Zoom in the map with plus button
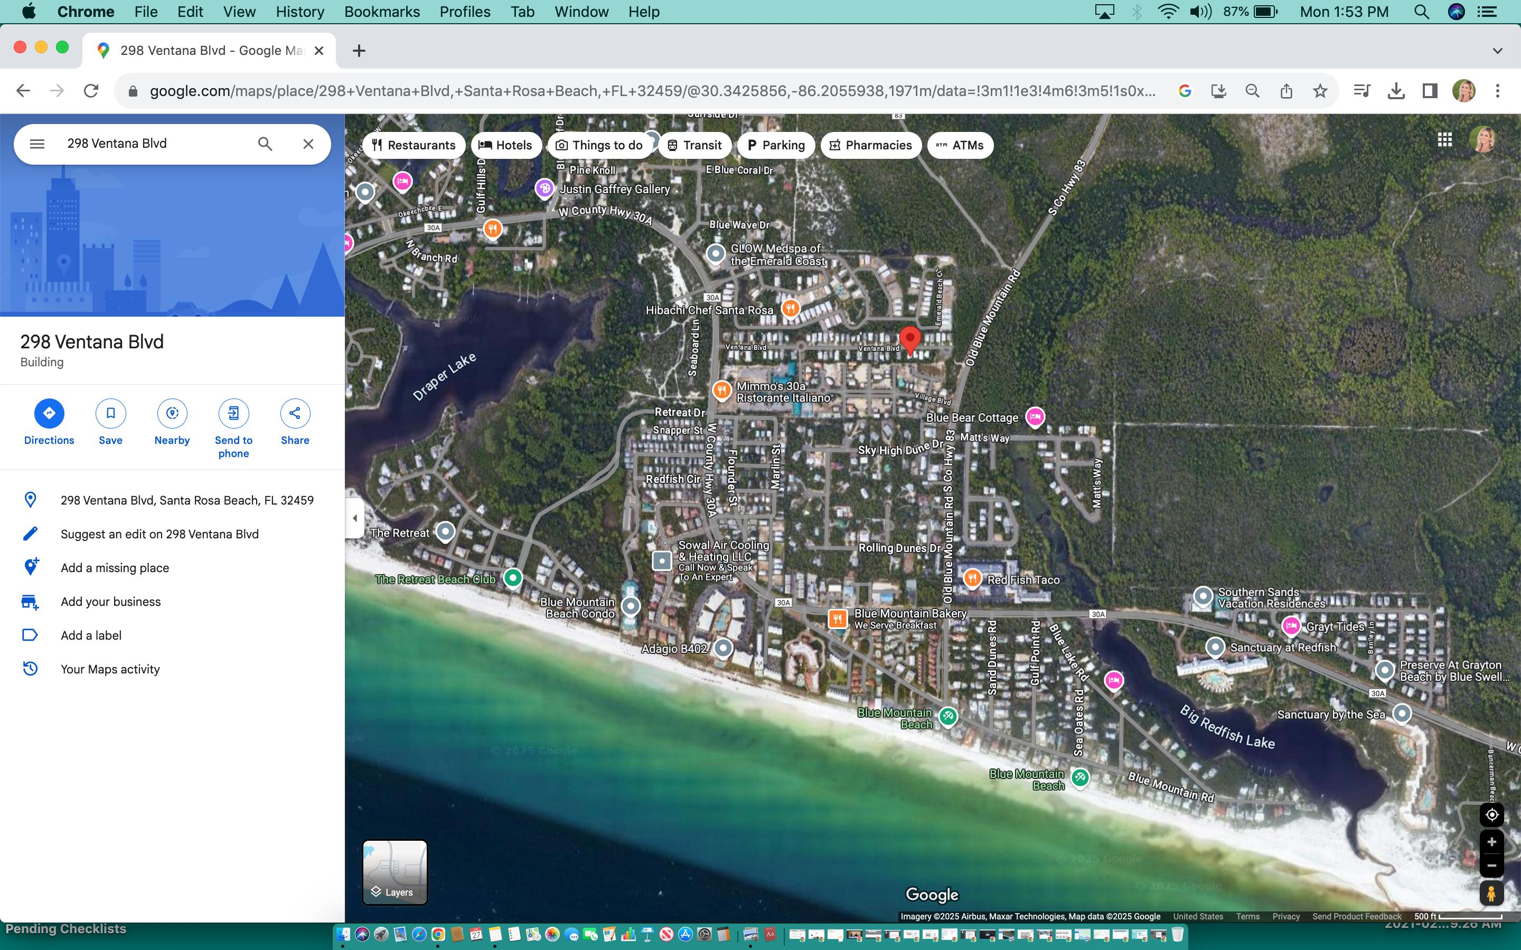 [1491, 842]
